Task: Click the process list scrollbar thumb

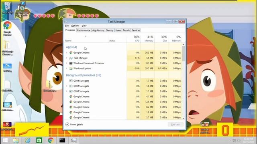Action: point(184,54)
